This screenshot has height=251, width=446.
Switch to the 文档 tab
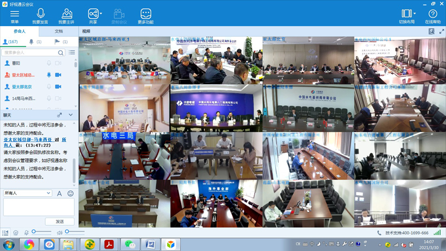59,32
